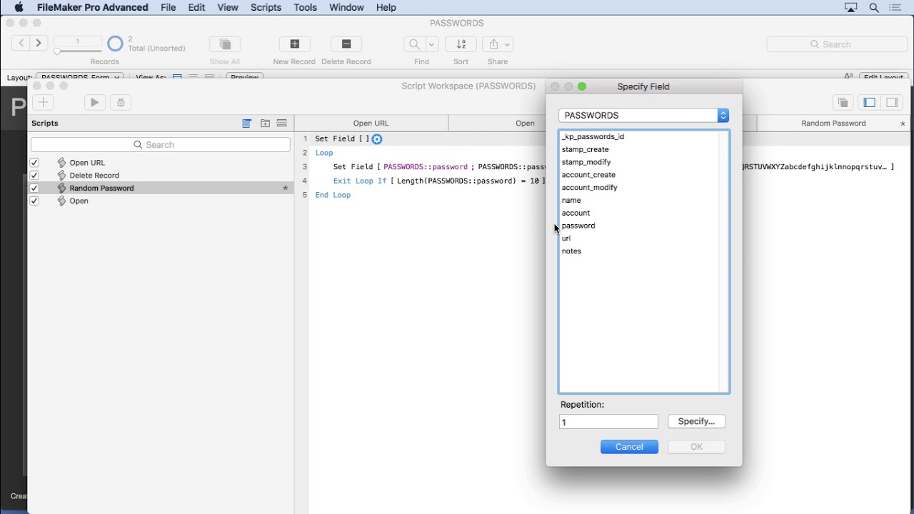Toggle the Delete Record script checkbox
The height and width of the screenshot is (514, 914).
click(34, 176)
